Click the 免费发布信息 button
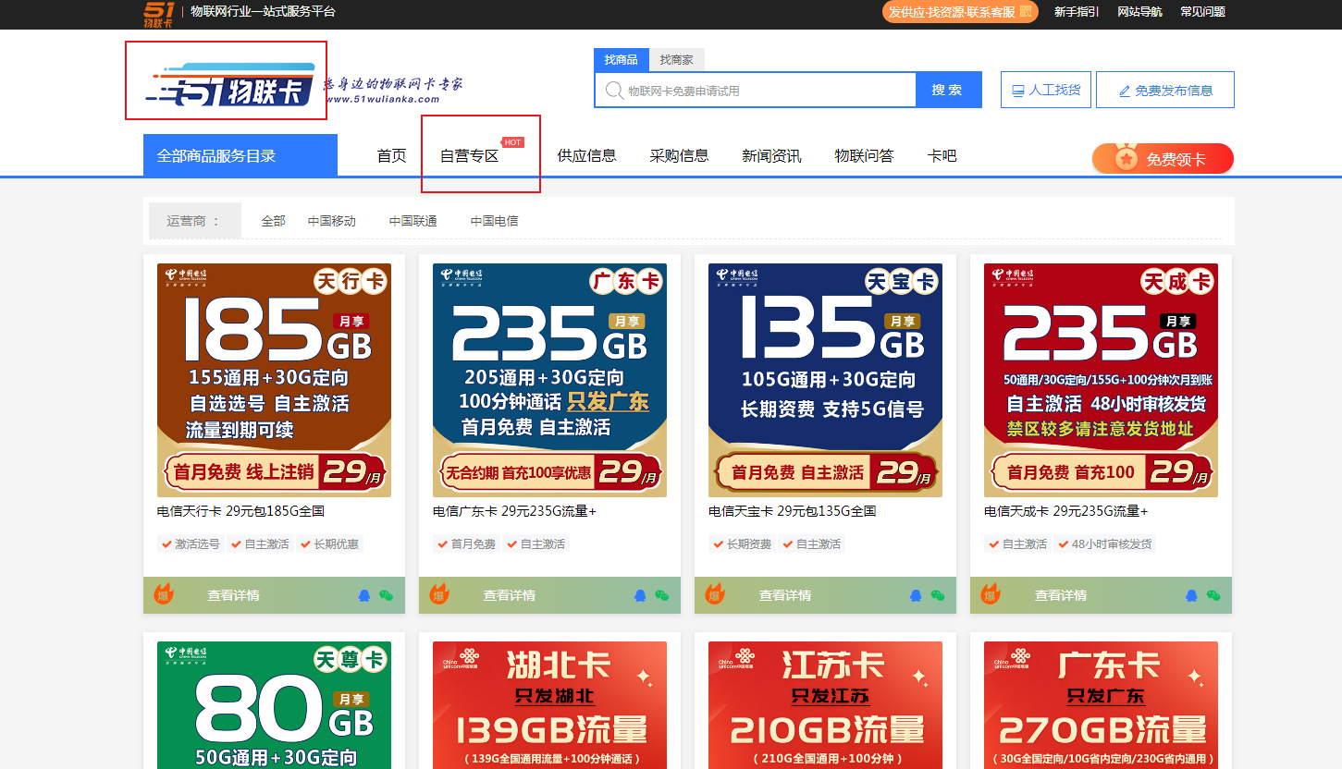 tap(1165, 90)
